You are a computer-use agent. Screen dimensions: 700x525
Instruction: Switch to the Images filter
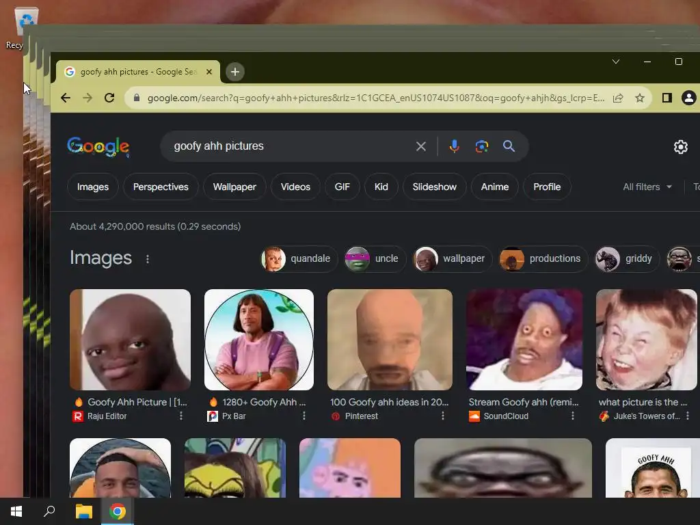click(93, 187)
